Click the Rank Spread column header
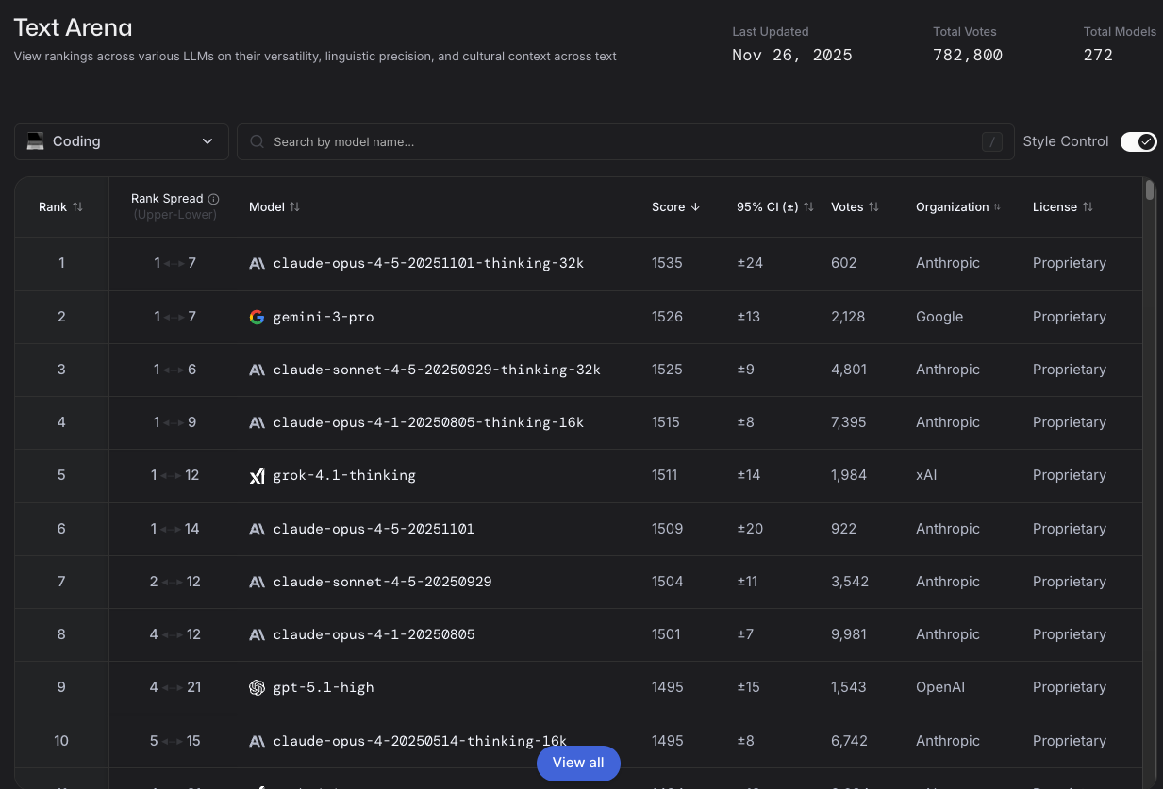 [x=175, y=206]
